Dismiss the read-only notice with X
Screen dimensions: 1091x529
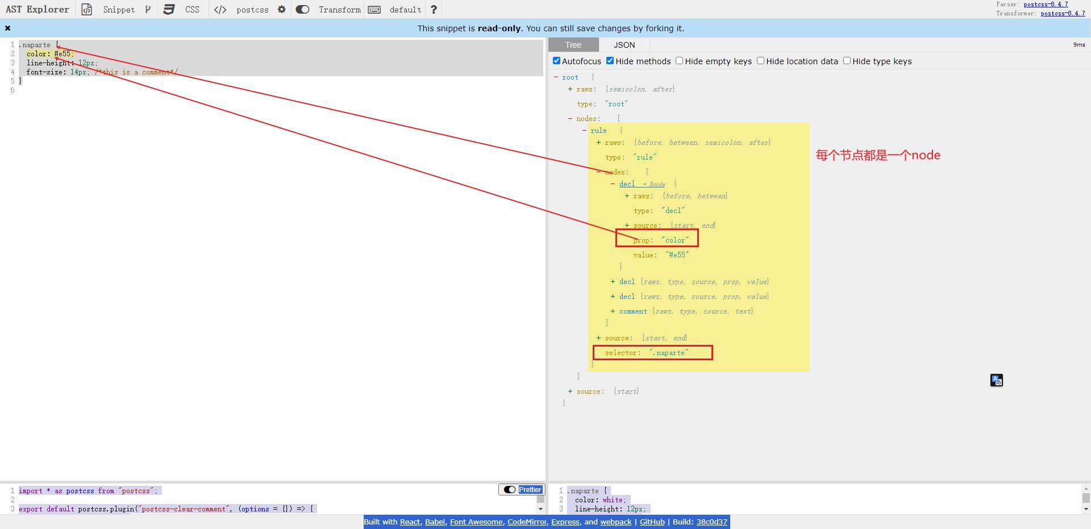coord(7,28)
